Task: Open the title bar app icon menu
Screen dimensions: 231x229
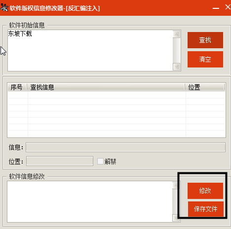Action: [x=4, y=7]
